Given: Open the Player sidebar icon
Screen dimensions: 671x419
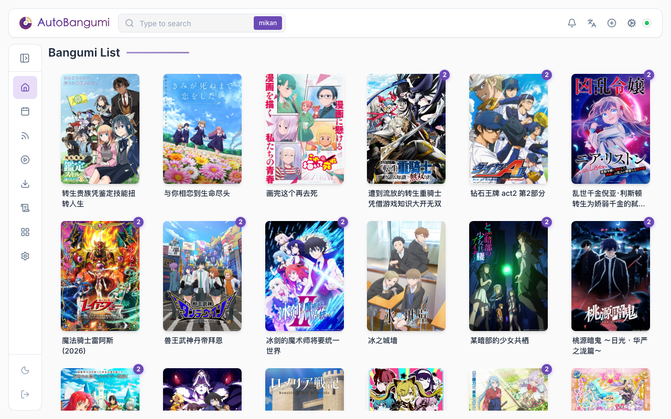Looking at the screenshot, I should [x=25, y=160].
